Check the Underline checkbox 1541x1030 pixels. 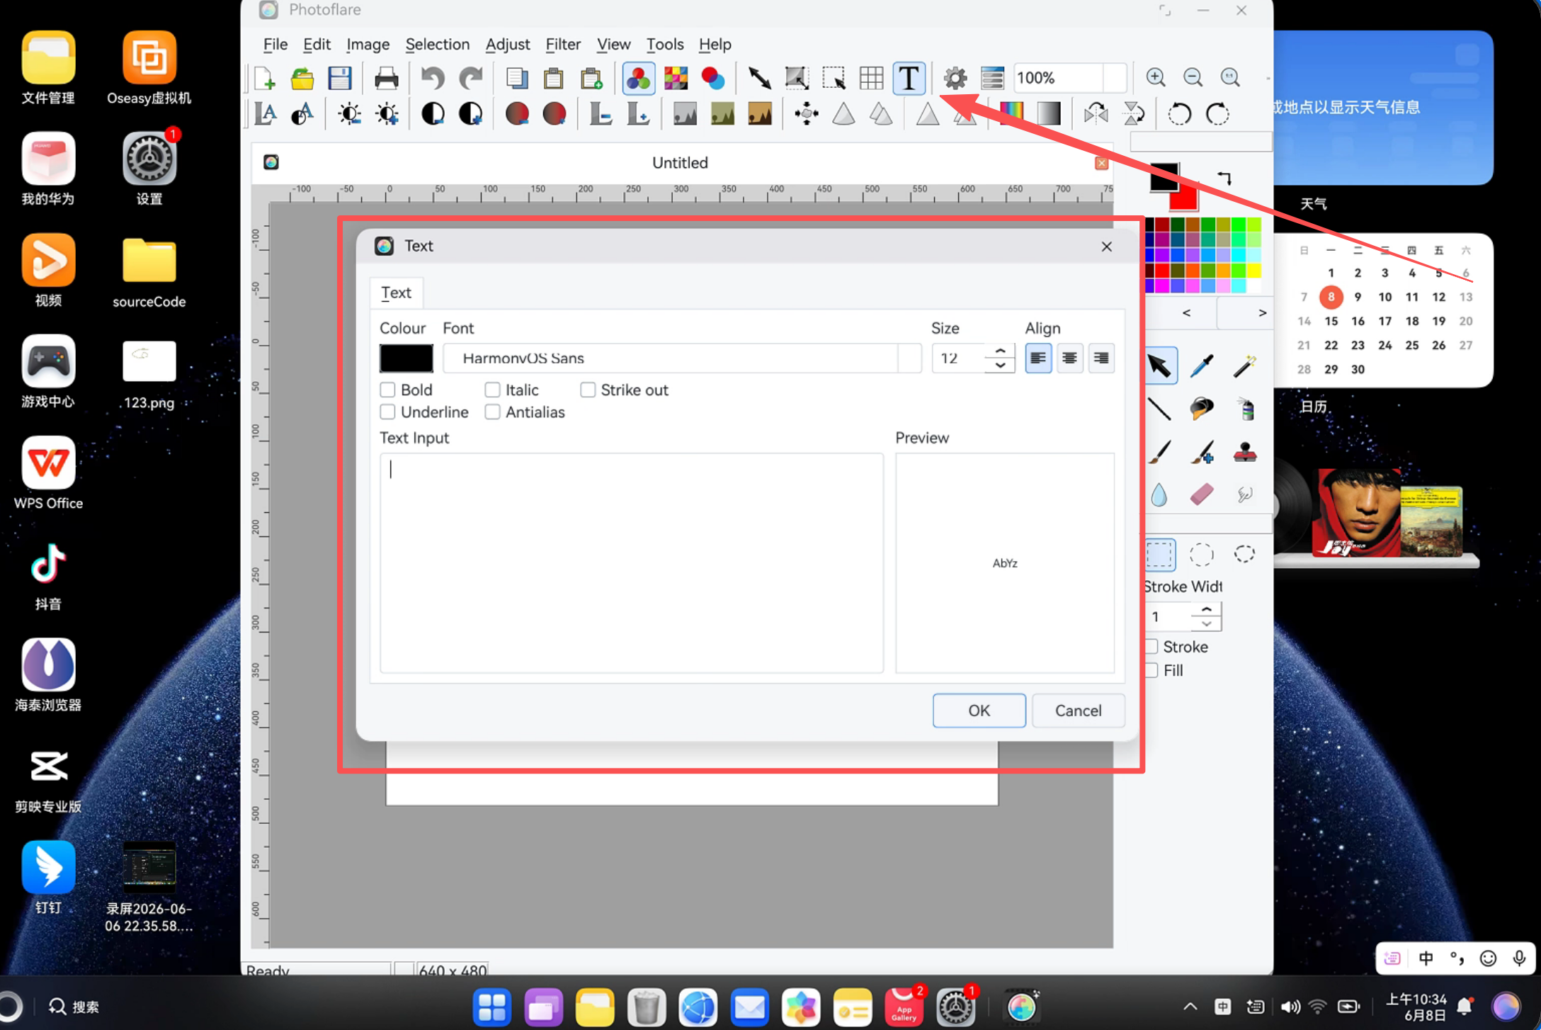(387, 412)
